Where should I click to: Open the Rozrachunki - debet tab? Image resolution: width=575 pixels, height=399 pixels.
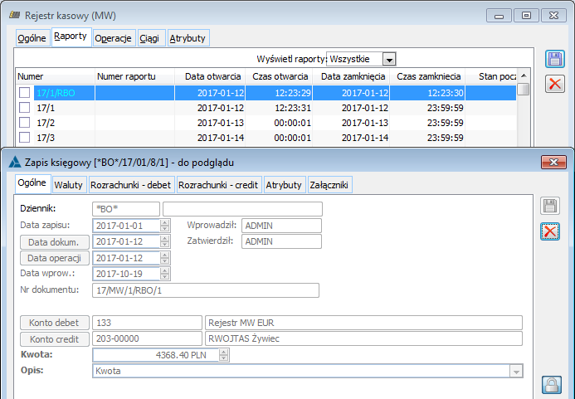(x=139, y=185)
